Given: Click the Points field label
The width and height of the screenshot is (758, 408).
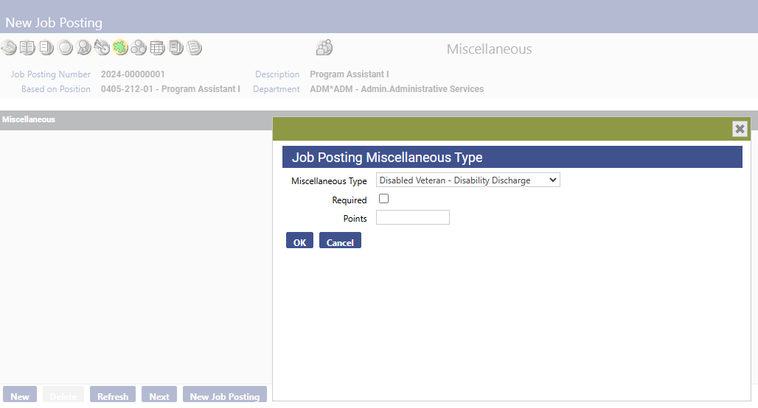Looking at the screenshot, I should (x=355, y=219).
